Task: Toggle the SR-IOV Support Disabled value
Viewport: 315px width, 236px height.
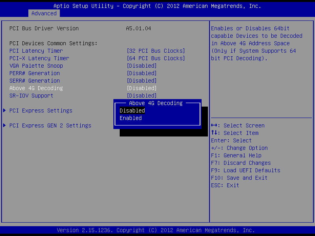Action: click(142, 96)
